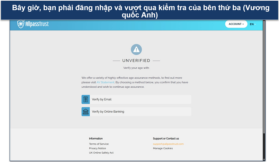Open the ACCOUNT dropdown menu
Viewport: 279px width, 162px height.
click(x=236, y=24)
